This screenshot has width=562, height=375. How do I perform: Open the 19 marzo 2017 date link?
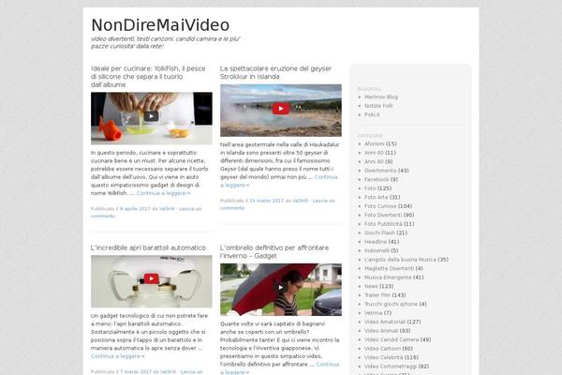coord(266,201)
